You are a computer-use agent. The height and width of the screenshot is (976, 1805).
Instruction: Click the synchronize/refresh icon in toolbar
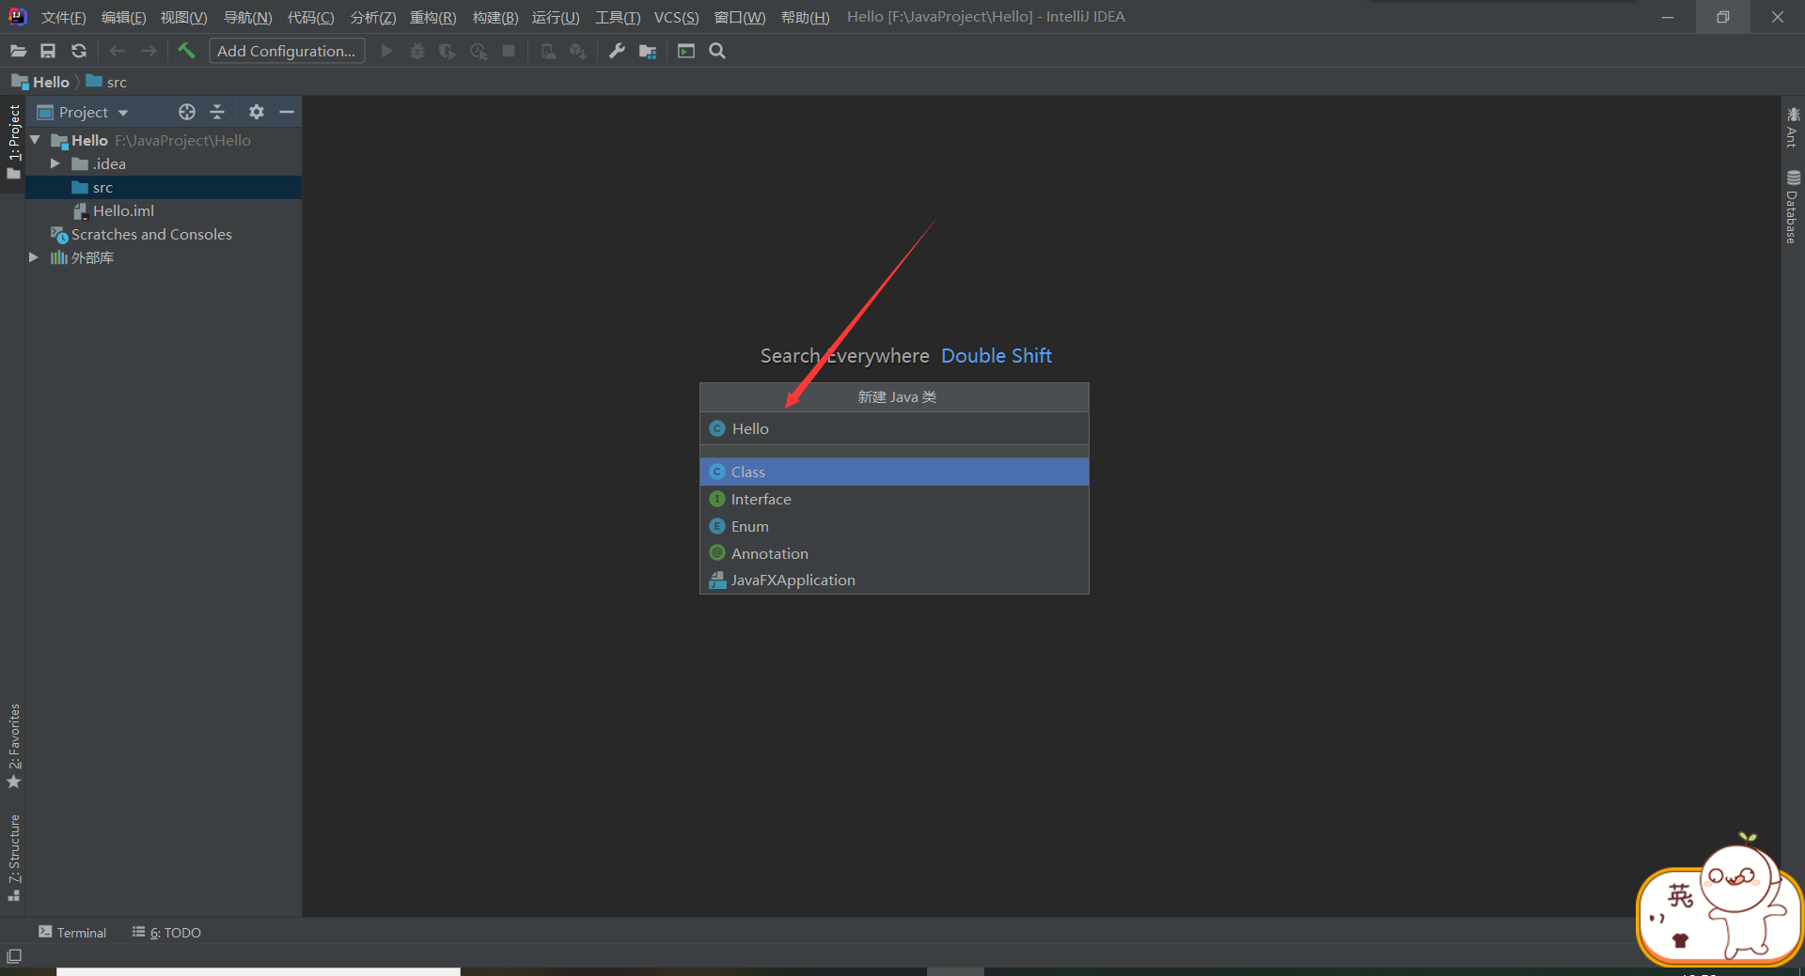click(x=79, y=51)
